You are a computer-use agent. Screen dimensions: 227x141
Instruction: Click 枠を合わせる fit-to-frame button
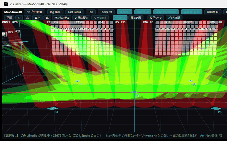coord(62,18)
